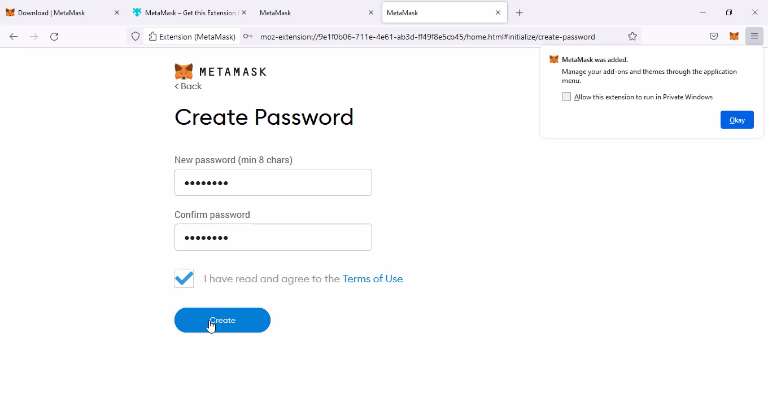
Task: Open the Firefox application menu
Action: tap(754, 36)
